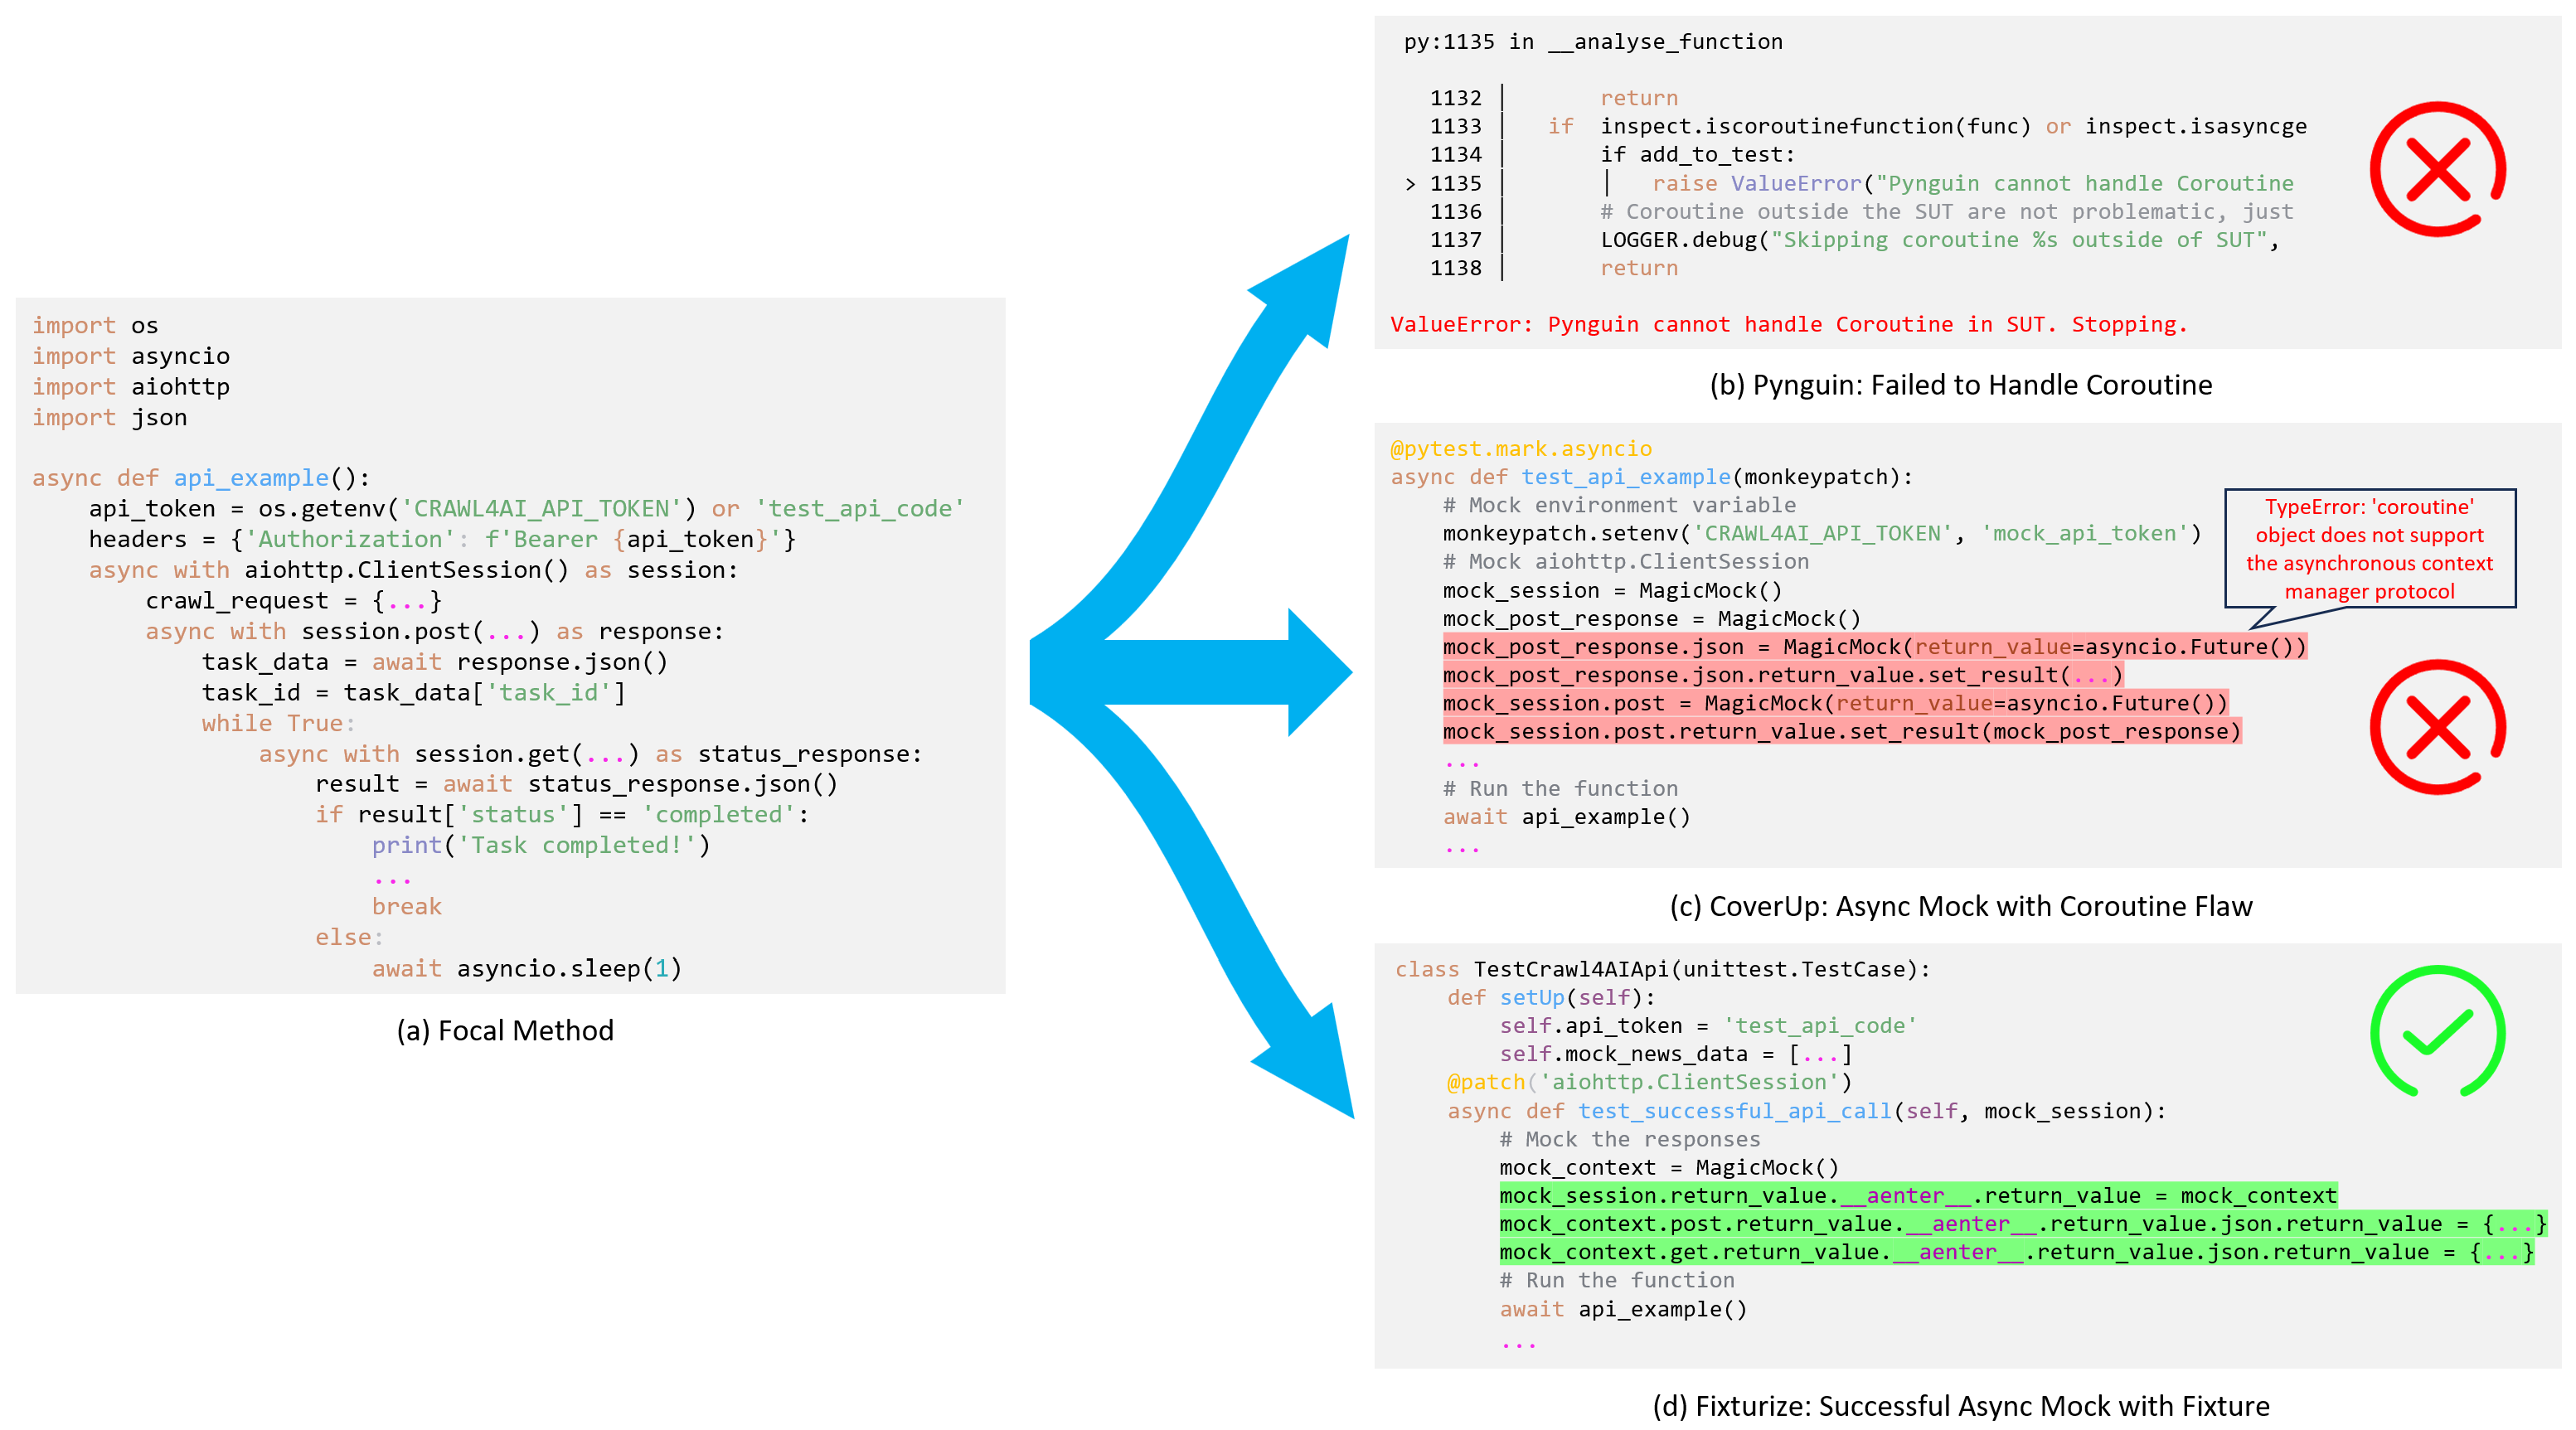This screenshot has width=2576, height=1430.
Task: Click the line 1135 pointer marker
Action: pos(1410,184)
